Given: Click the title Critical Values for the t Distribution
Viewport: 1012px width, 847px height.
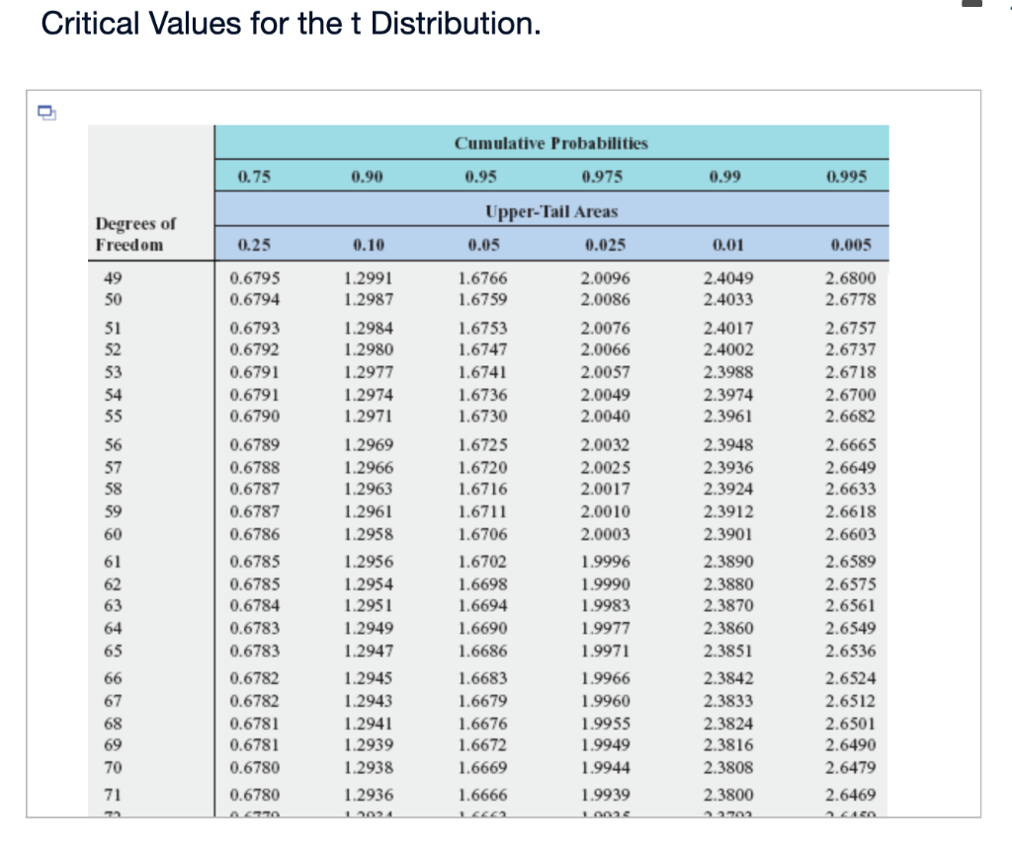Looking at the screenshot, I should 289,24.
